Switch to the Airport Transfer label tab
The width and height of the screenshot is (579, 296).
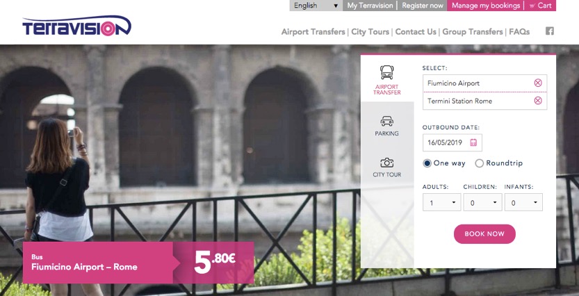[x=386, y=90]
